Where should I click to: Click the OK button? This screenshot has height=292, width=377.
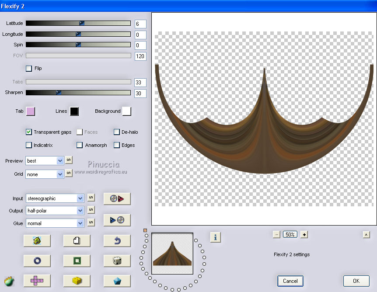[x=356, y=281]
